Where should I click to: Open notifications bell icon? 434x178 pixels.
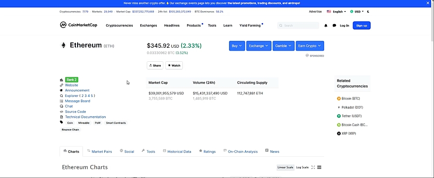pyautogui.click(x=326, y=26)
